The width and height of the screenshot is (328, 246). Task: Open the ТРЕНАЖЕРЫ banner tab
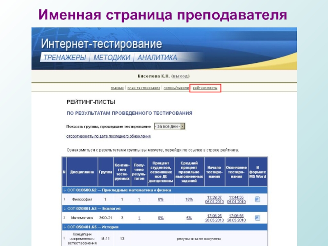[x=65, y=57]
